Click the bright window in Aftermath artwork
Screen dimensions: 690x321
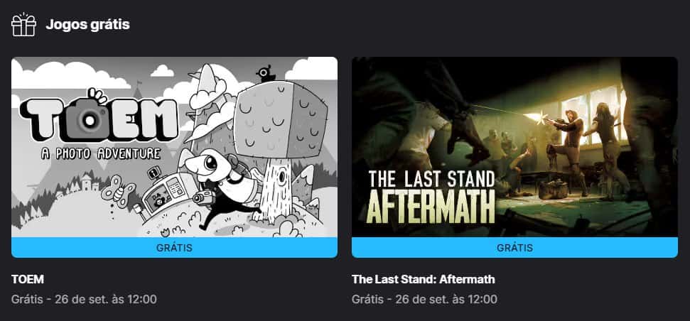(593, 114)
